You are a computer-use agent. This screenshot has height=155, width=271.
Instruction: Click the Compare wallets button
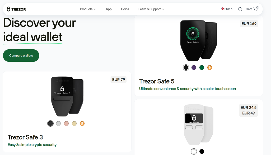[21, 55]
